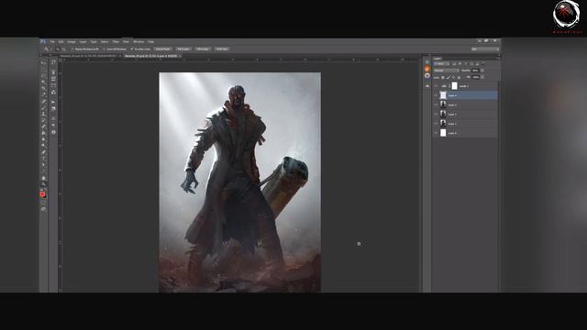Open the Edit menu
This screenshot has width=587, height=330.
tap(61, 41)
